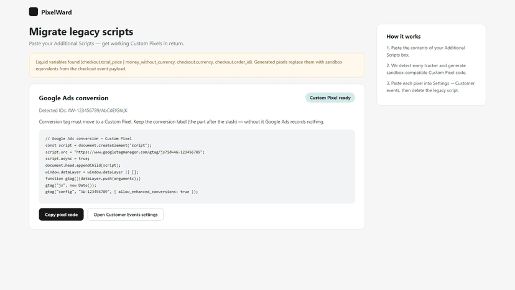This screenshot has width=515, height=290.
Task: Copy the pixel code
Action: [61, 214]
